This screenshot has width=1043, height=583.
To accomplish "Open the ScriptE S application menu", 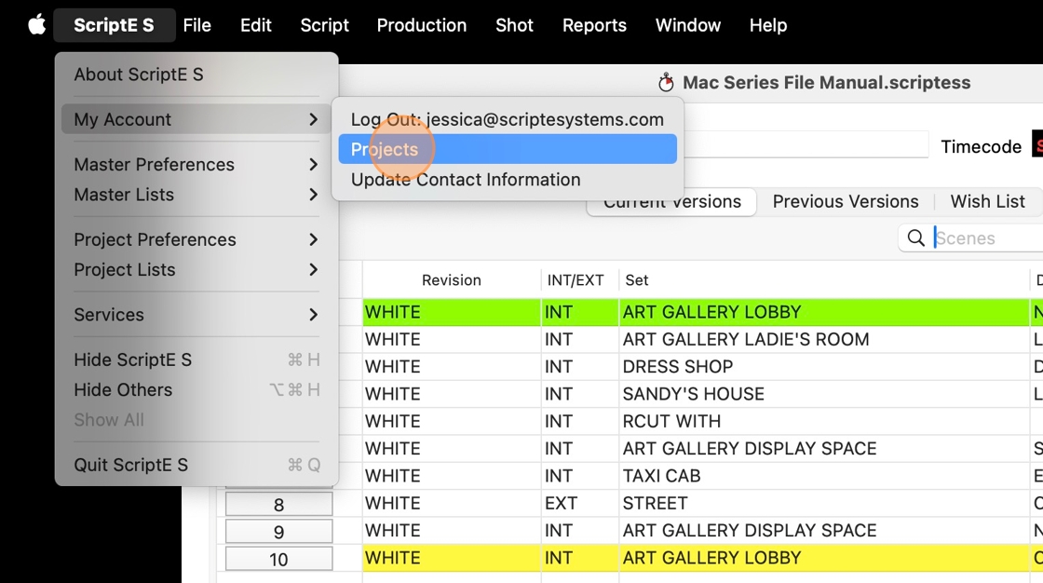I will (114, 25).
